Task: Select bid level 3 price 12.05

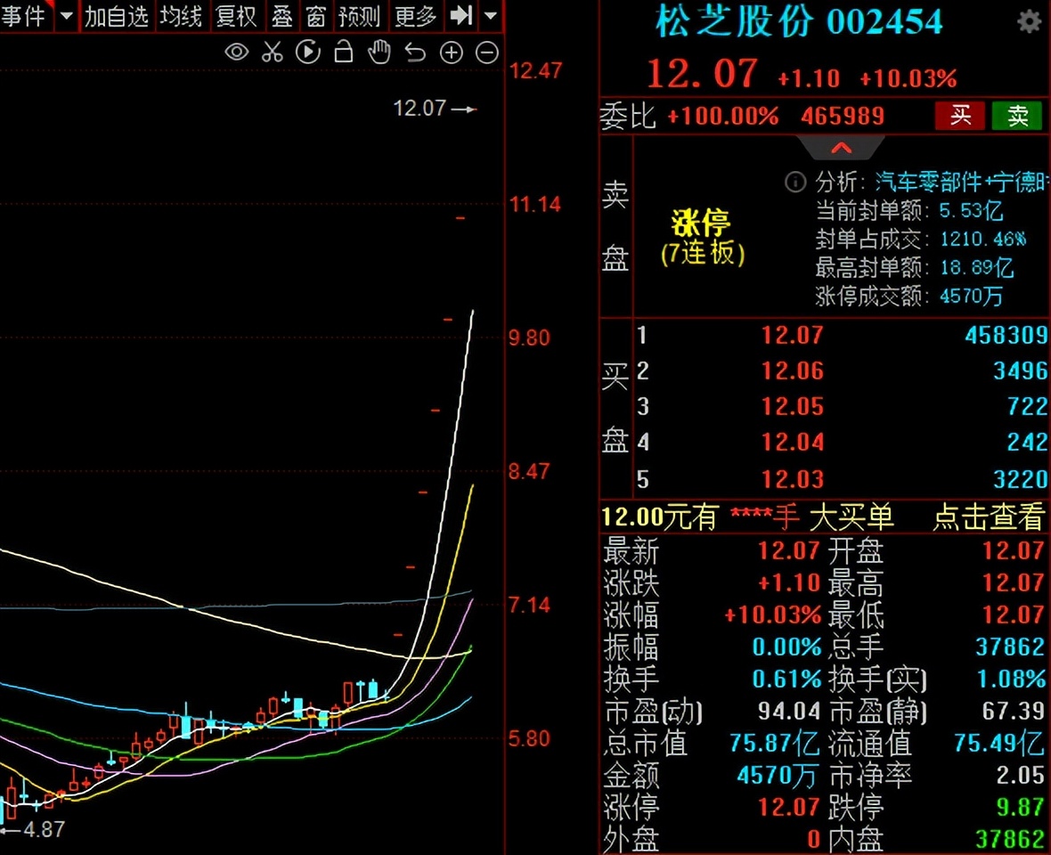Action: (x=793, y=406)
